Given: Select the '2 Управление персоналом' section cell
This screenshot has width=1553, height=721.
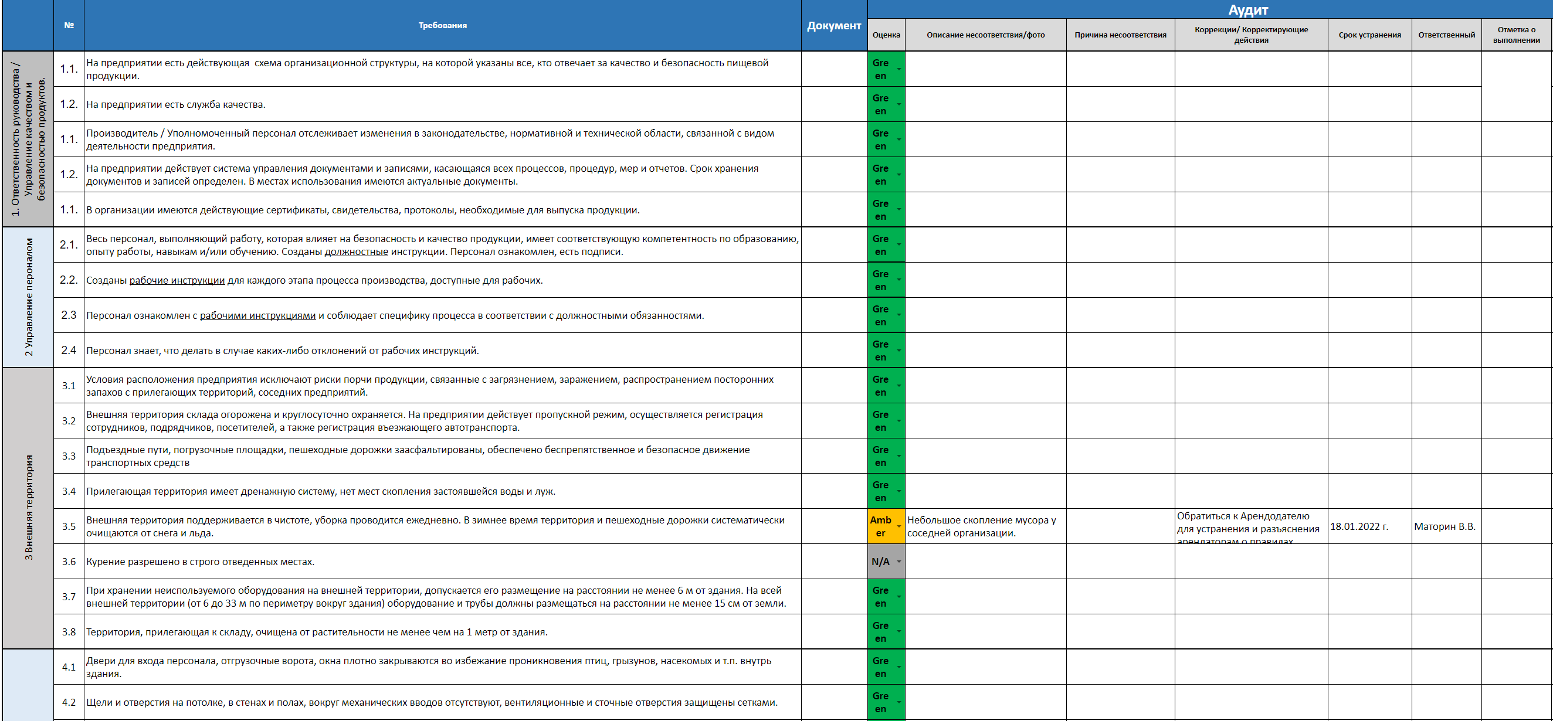Looking at the screenshot, I should pos(28,297).
